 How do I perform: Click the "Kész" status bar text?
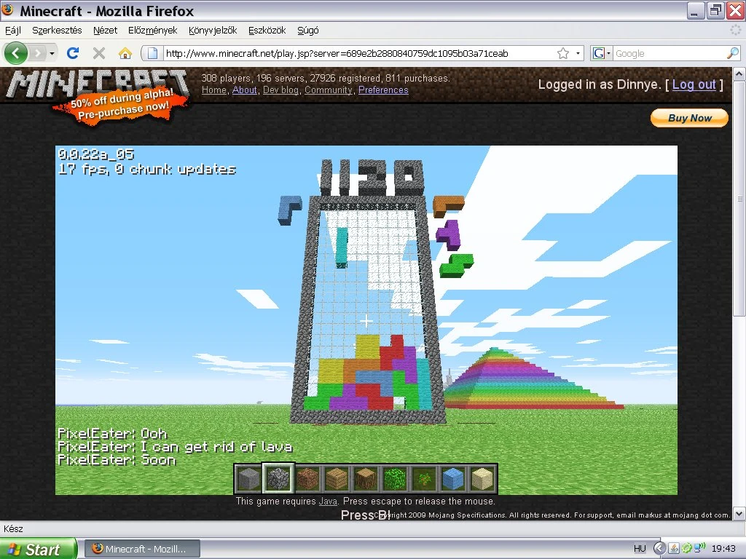[x=13, y=528]
